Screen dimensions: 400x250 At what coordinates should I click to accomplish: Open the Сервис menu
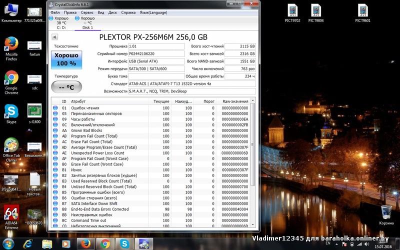86,11
